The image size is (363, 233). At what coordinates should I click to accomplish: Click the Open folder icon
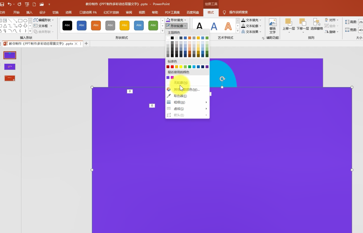pos(42,4)
